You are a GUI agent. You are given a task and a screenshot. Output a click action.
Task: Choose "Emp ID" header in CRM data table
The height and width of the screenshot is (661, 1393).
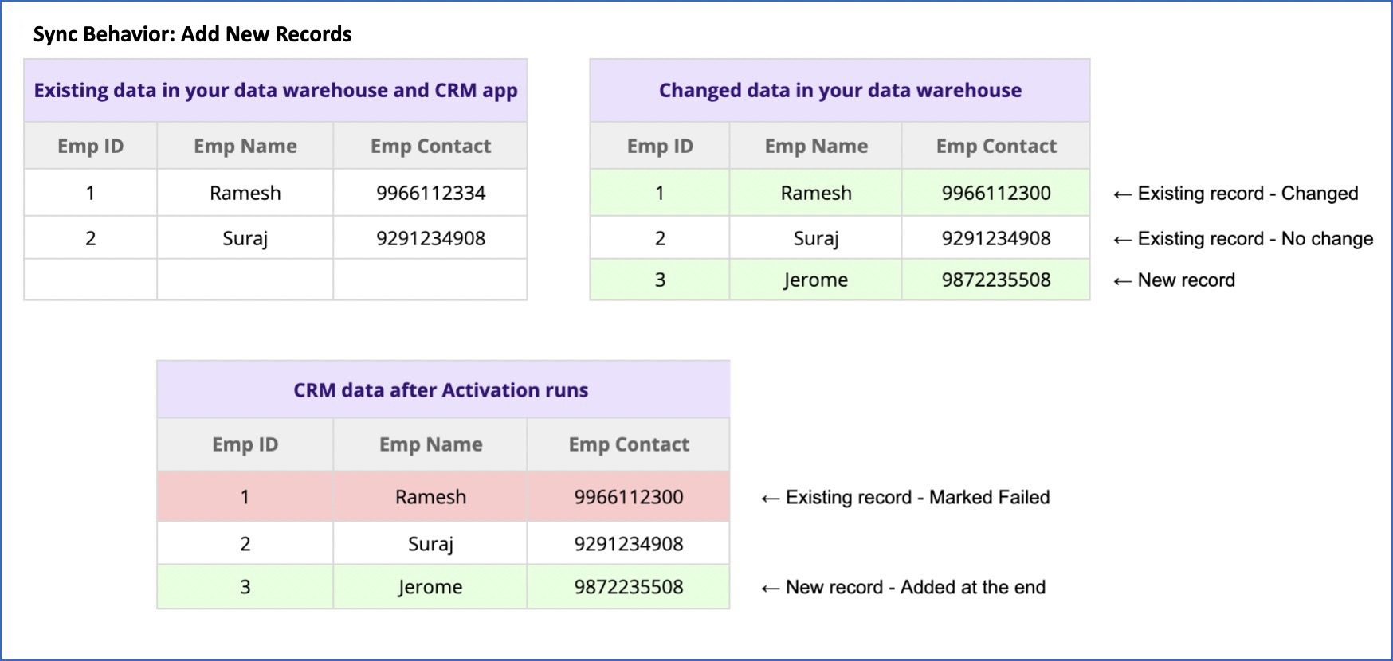[x=245, y=444]
